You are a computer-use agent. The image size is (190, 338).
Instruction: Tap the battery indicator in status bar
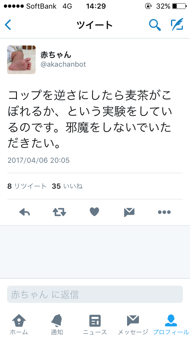click(179, 6)
